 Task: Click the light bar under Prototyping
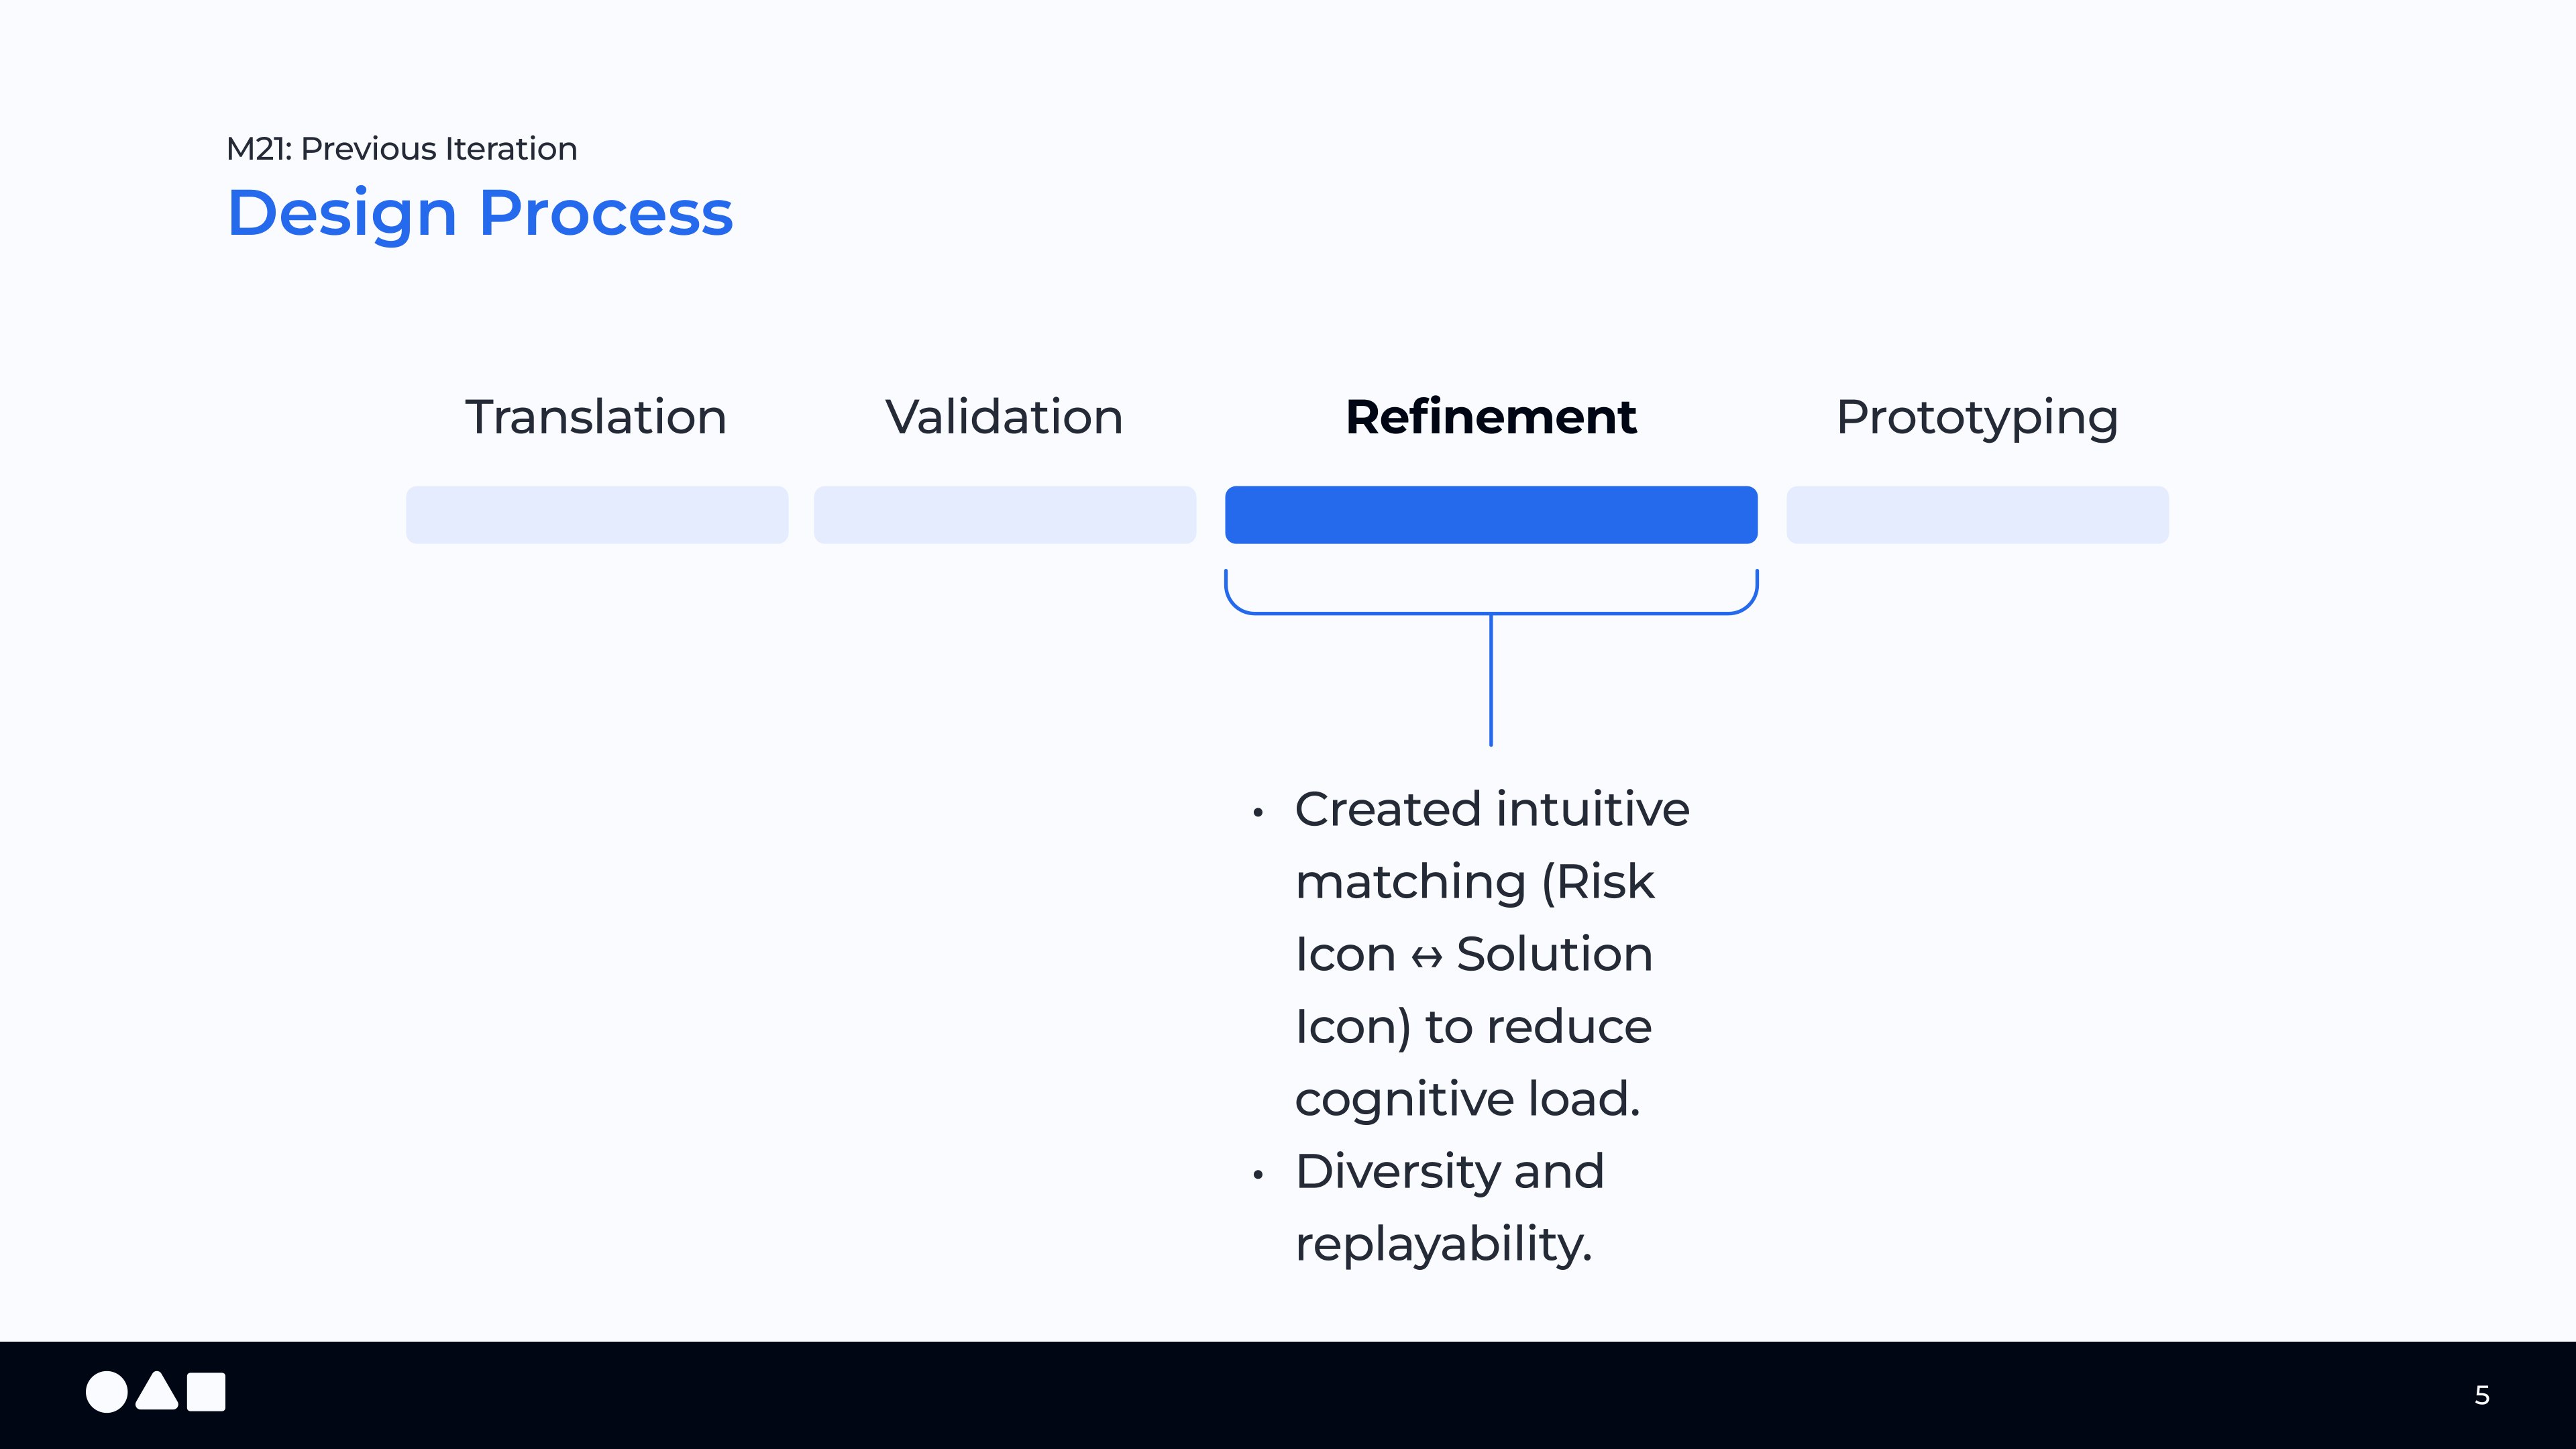1977,515
